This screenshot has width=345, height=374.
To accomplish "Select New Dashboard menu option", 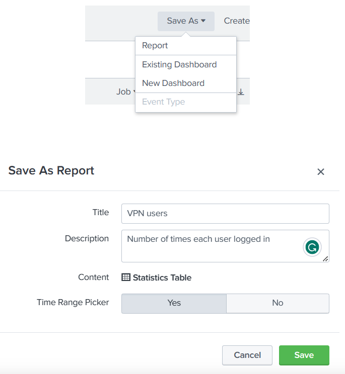I will tap(173, 83).
